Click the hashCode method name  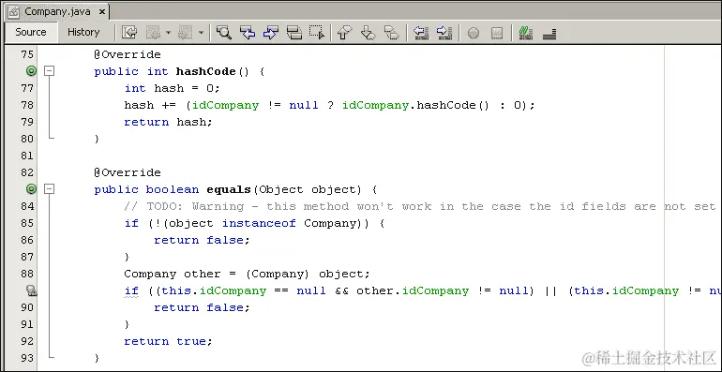[206, 71]
